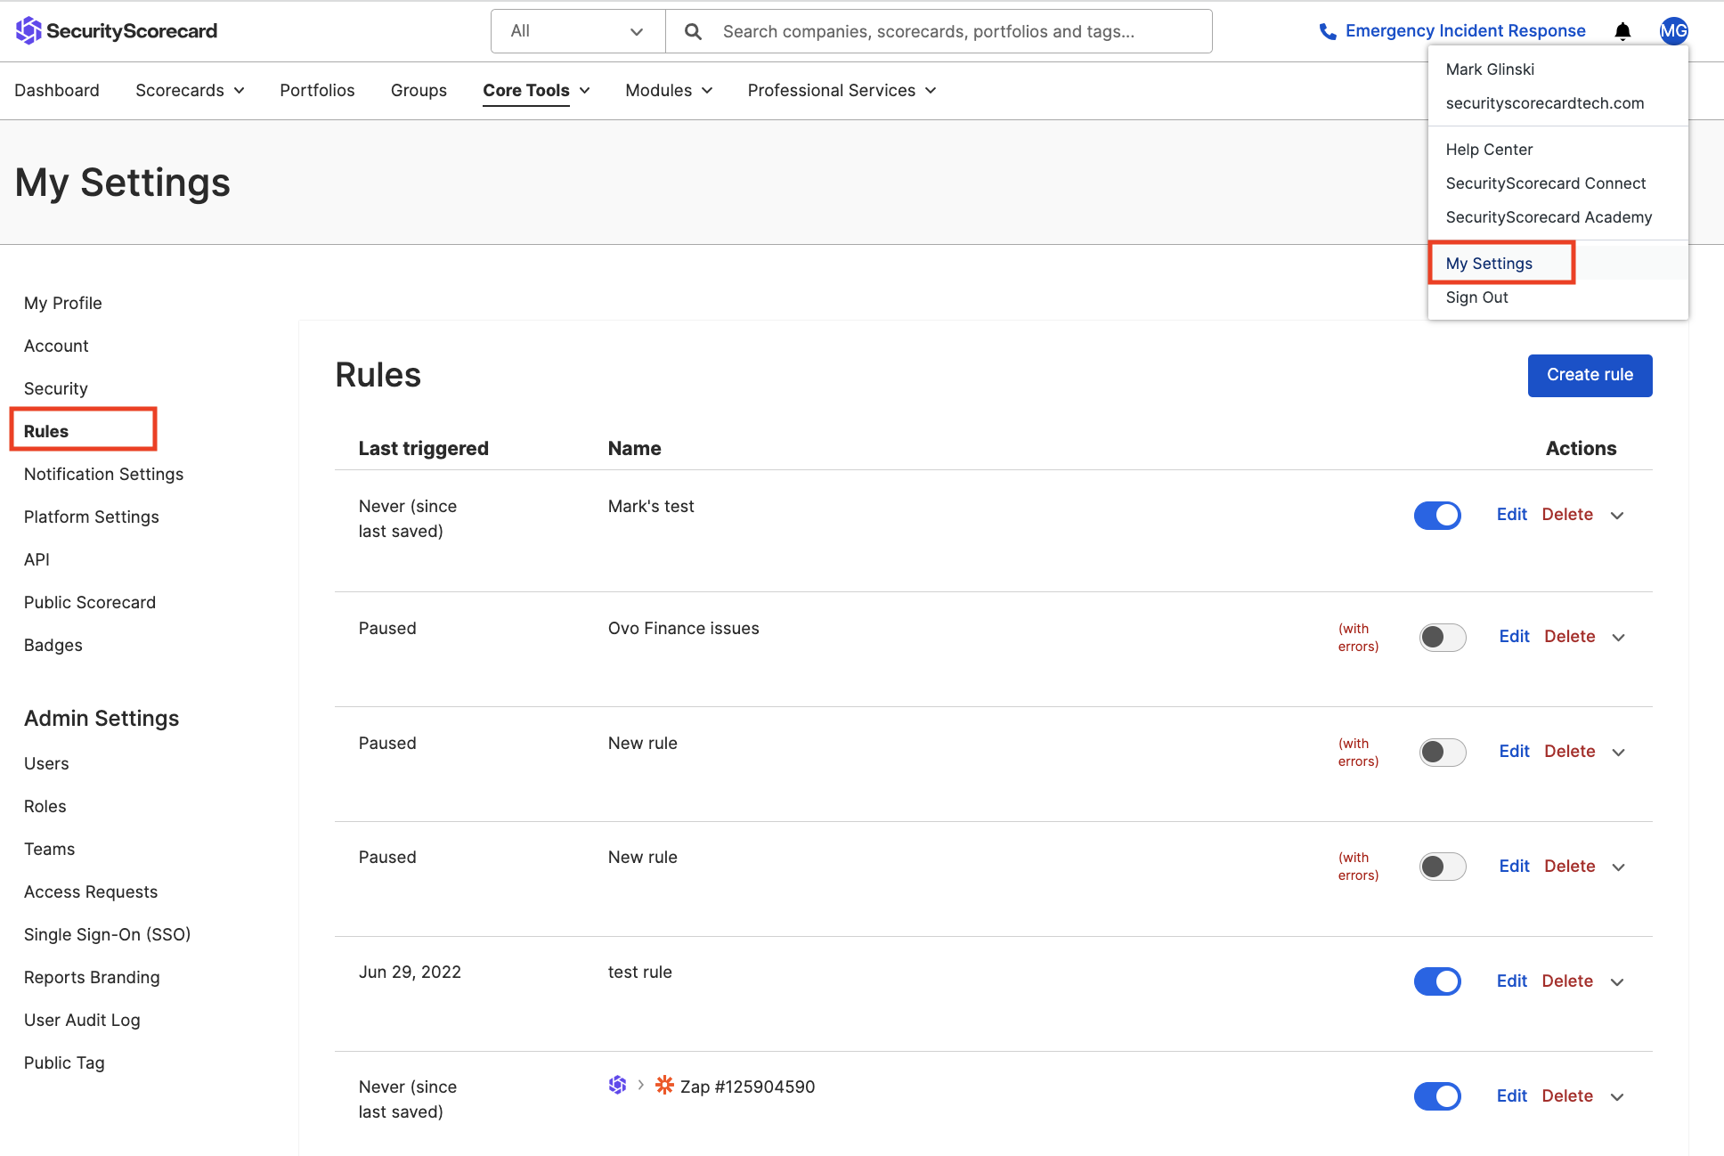
Task: Delete the Mark's test rule
Action: point(1567,515)
